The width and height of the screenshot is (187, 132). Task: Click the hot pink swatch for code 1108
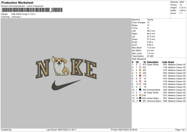(x=140, y=81)
